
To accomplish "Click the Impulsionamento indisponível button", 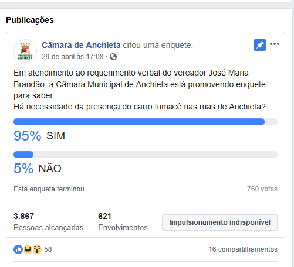I will [x=219, y=222].
